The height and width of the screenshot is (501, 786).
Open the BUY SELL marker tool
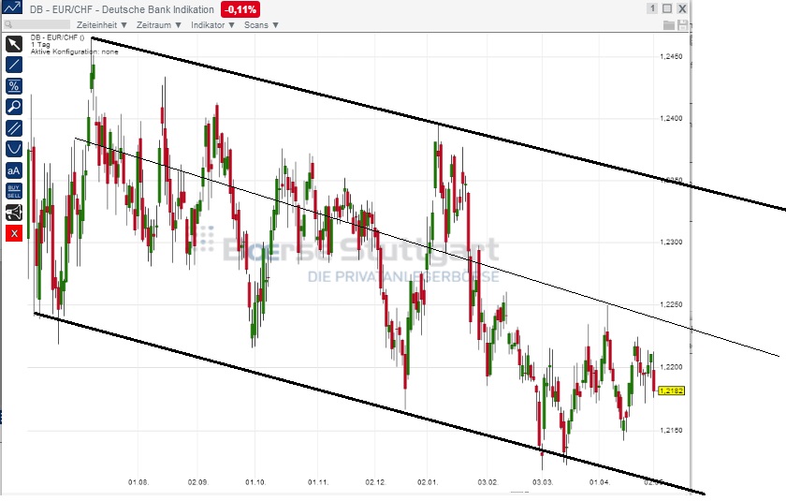pyautogui.click(x=14, y=192)
